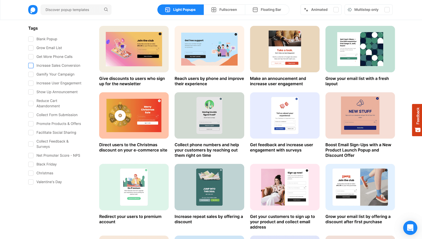
Task: Open the chat support bubble icon
Action: click(x=410, y=228)
